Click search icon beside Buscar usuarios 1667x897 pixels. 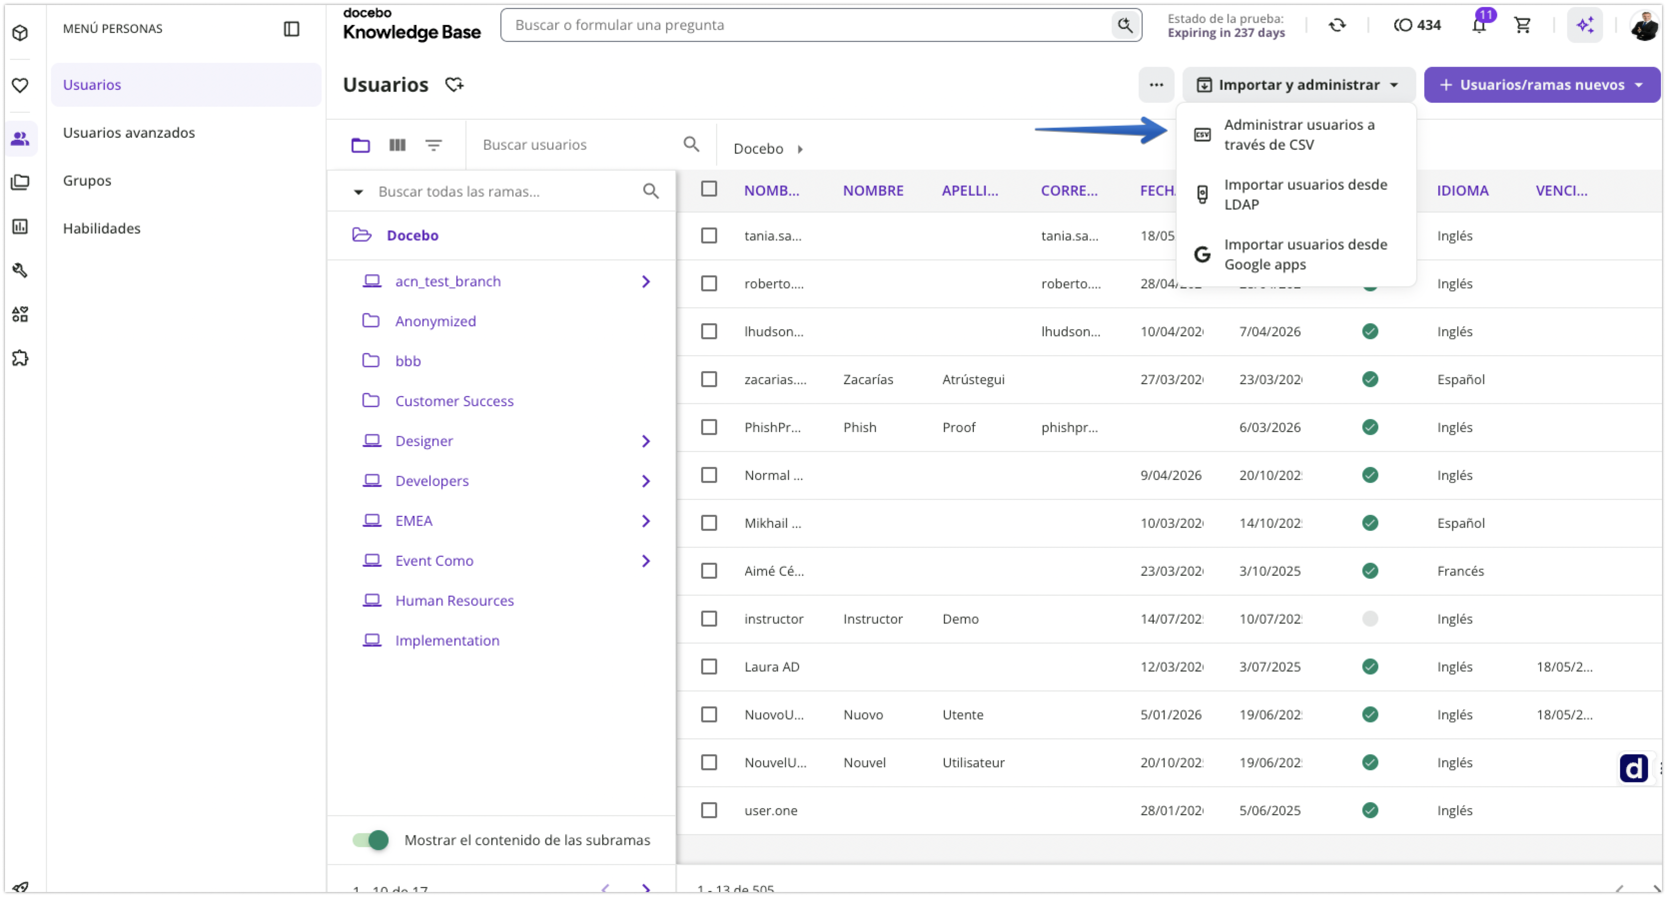(x=692, y=144)
